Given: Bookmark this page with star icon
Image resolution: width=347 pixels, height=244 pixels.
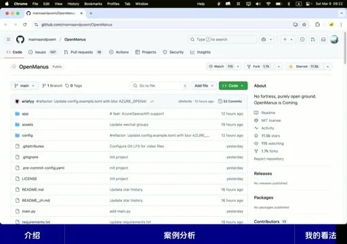Looking at the screenshot, I should (304, 24).
